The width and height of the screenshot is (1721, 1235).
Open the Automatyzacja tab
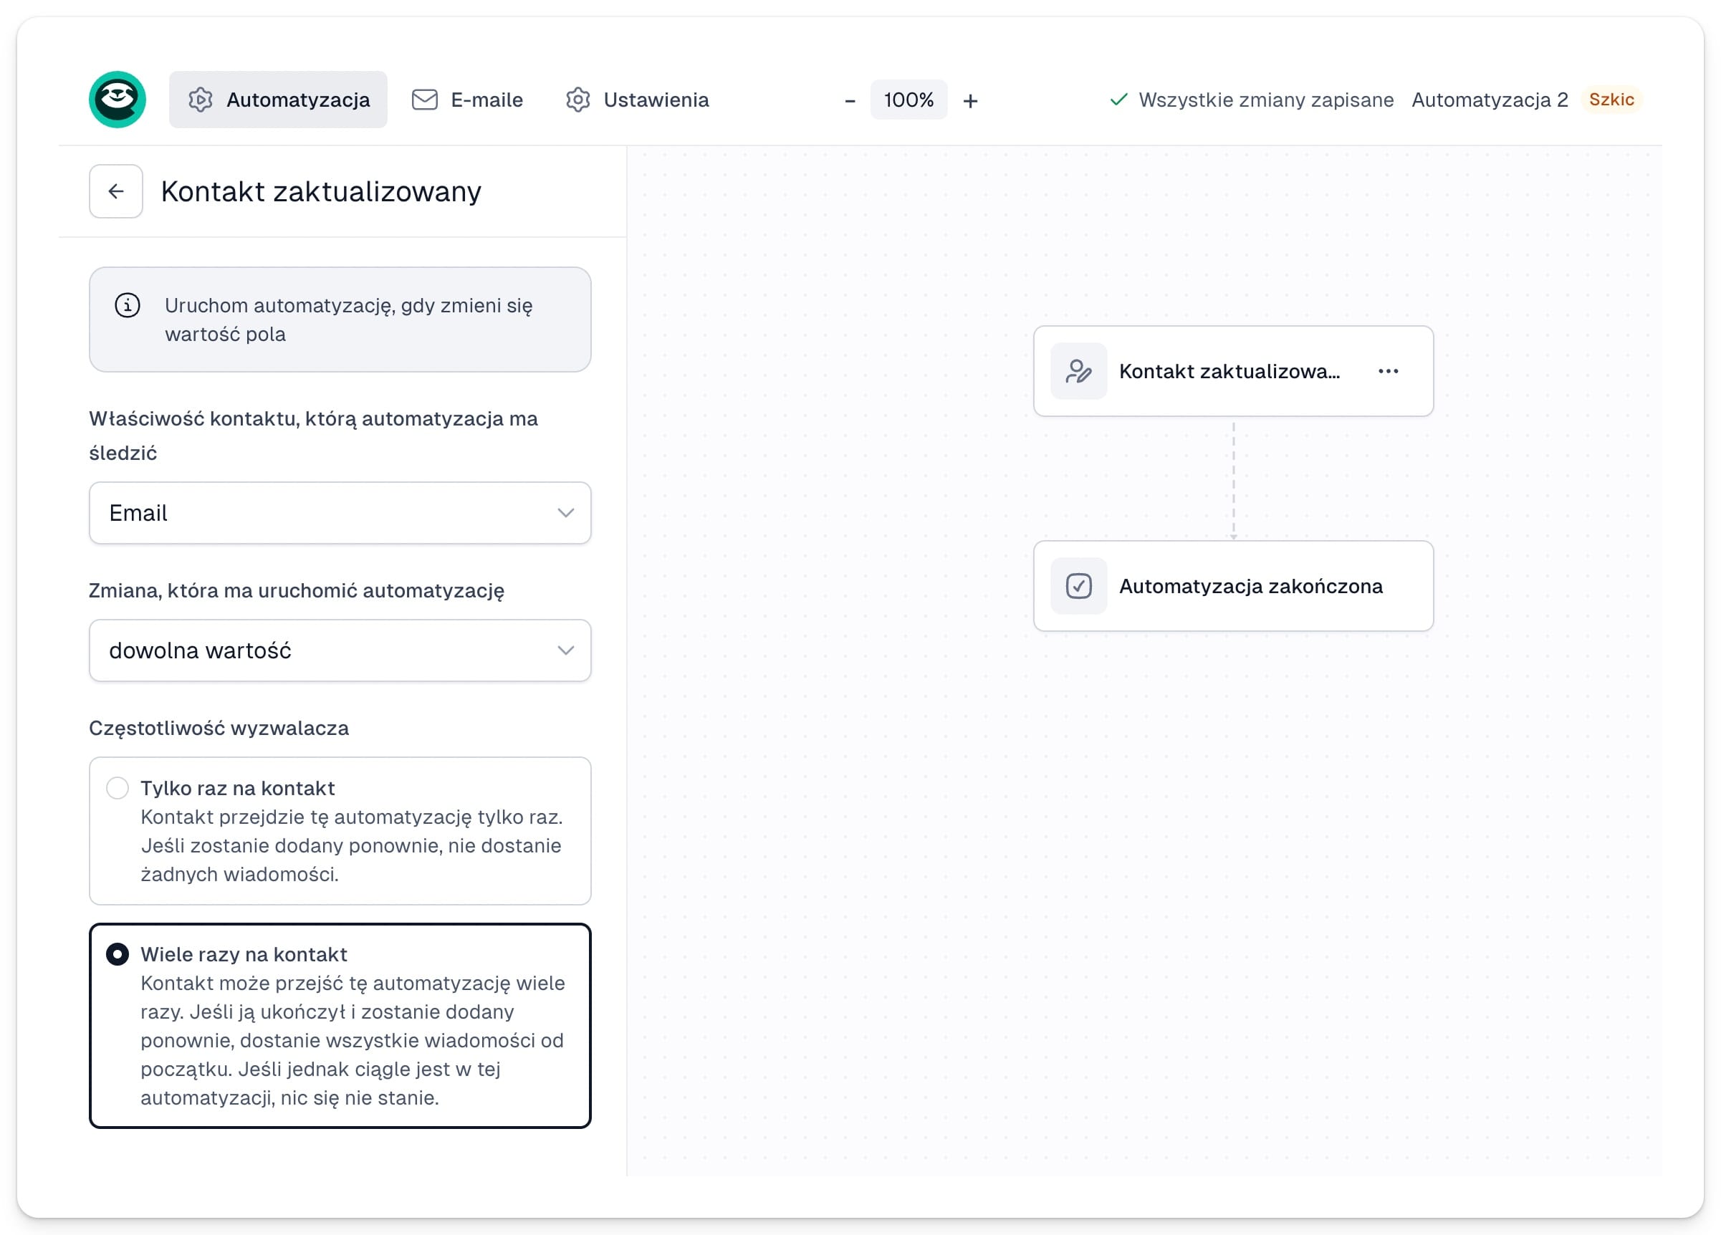[278, 100]
